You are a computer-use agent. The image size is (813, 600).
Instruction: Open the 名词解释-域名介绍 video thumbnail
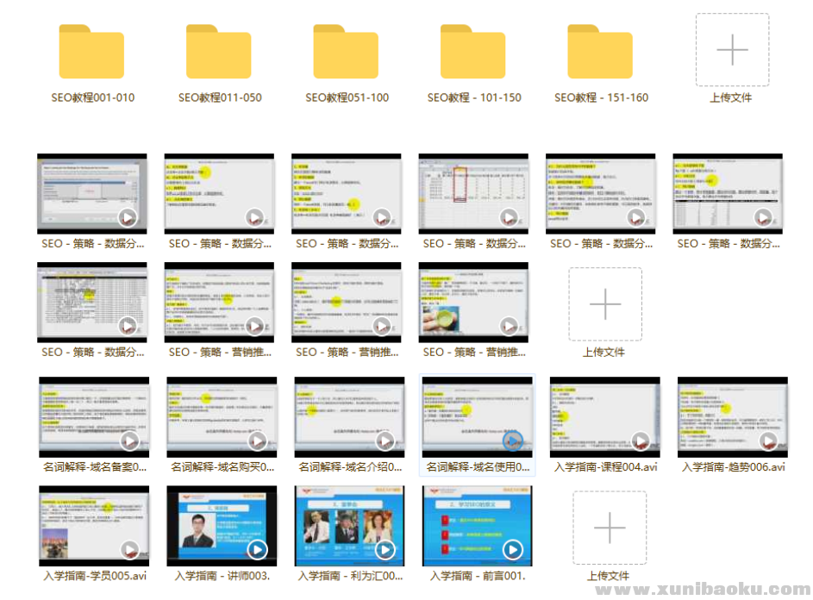tap(349, 416)
